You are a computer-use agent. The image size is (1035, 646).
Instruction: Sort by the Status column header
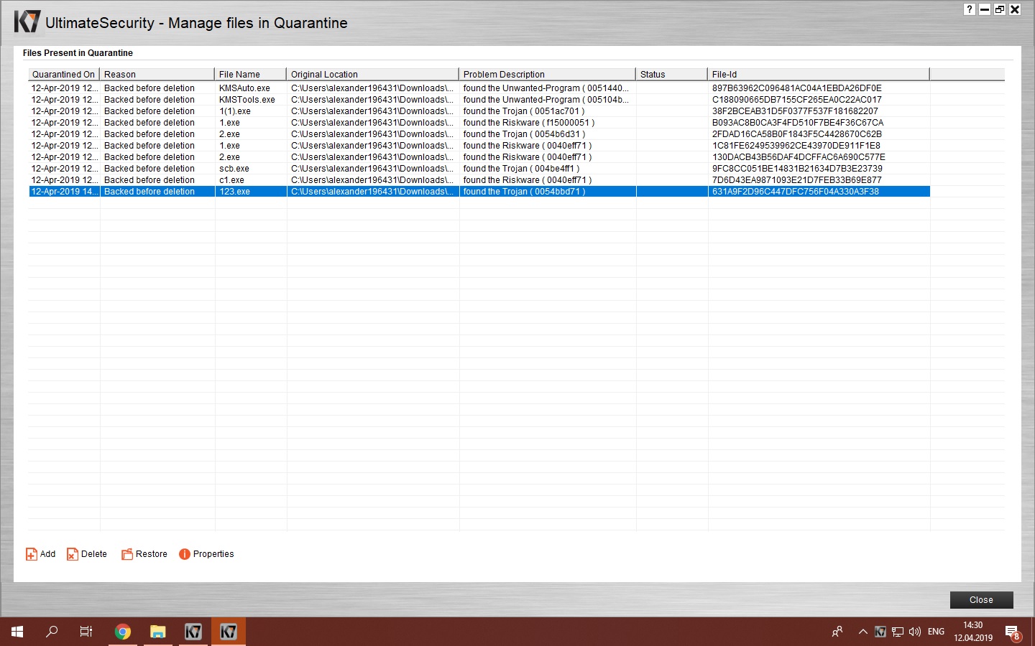672,74
